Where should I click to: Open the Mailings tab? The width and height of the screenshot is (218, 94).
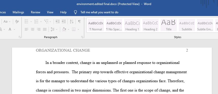pyautogui.click(x=18, y=12)
